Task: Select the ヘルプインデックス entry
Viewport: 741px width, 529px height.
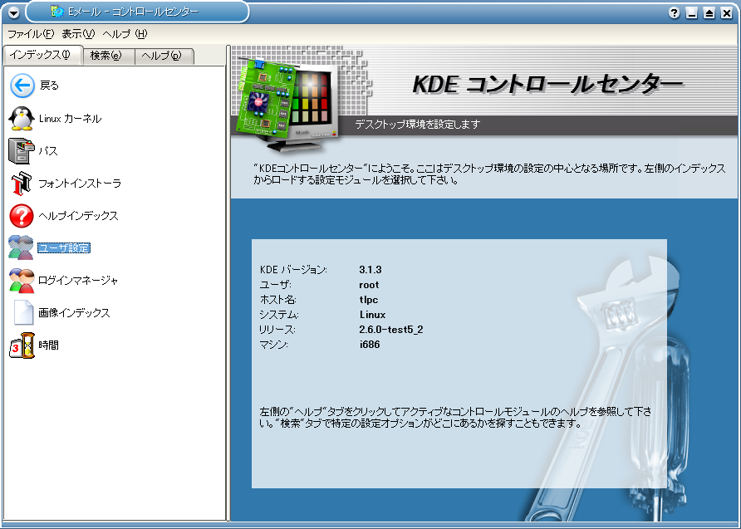Action: [x=78, y=216]
